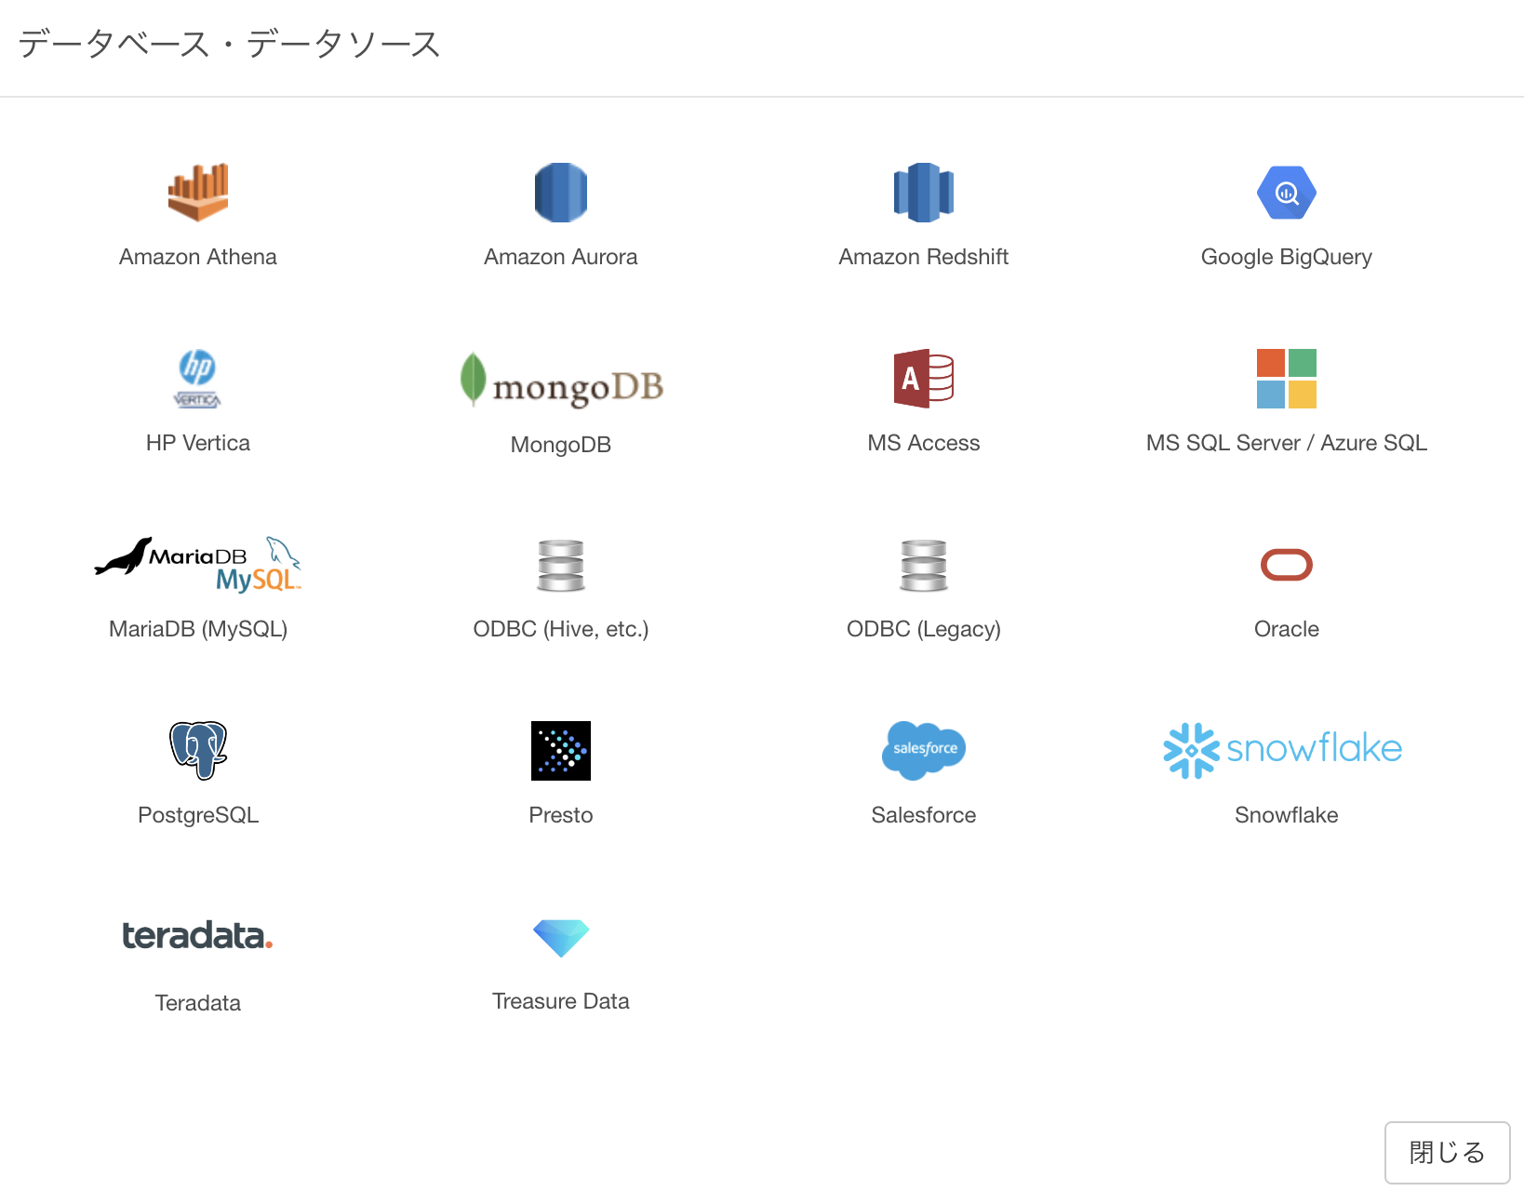This screenshot has width=1524, height=1191.
Task: Pick the Amazon Redshift icon
Action: coord(924,193)
